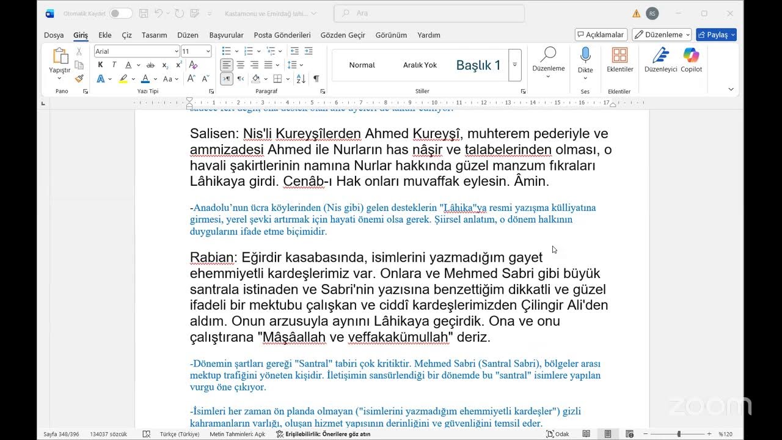This screenshot has height=440, width=782.
Task: Open the bullet list dropdown arrow
Action: point(236,51)
